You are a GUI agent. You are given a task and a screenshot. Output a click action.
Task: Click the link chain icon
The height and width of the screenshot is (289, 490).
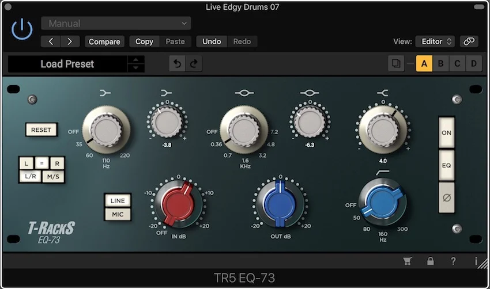(x=469, y=41)
